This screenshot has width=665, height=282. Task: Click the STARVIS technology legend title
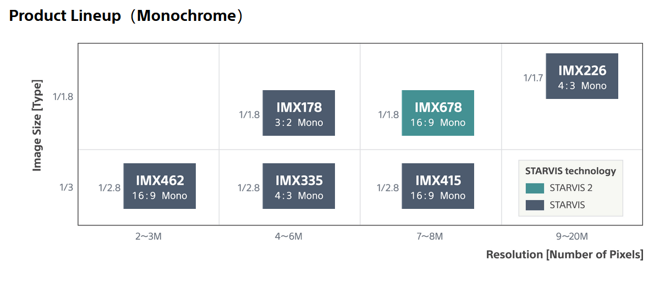(x=570, y=170)
